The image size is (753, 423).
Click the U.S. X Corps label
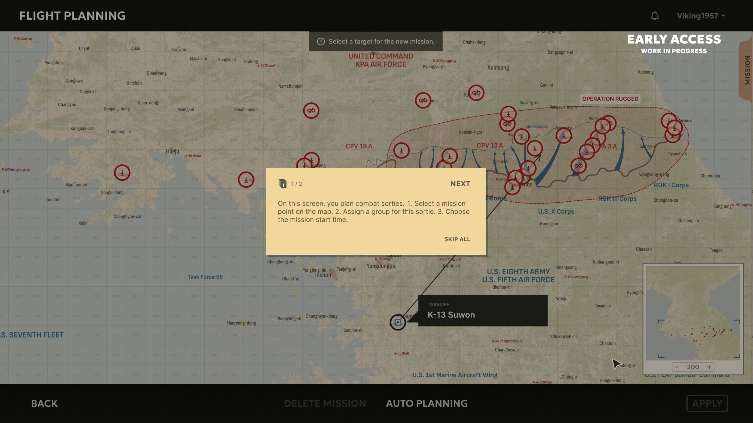(x=556, y=212)
